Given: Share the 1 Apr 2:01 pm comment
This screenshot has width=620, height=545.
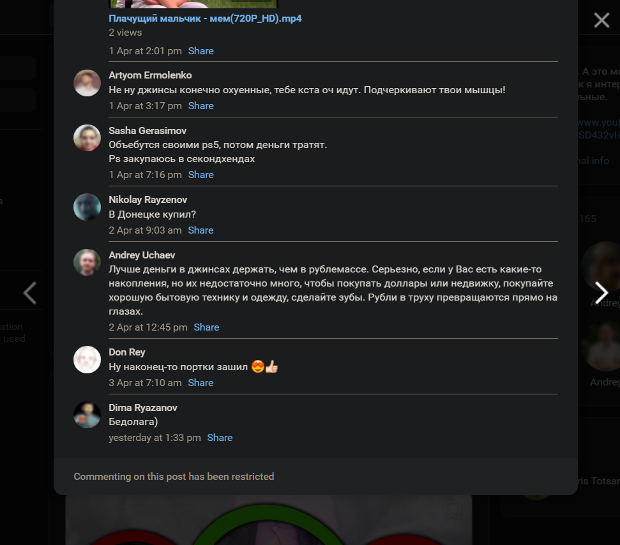Looking at the screenshot, I should tap(201, 51).
